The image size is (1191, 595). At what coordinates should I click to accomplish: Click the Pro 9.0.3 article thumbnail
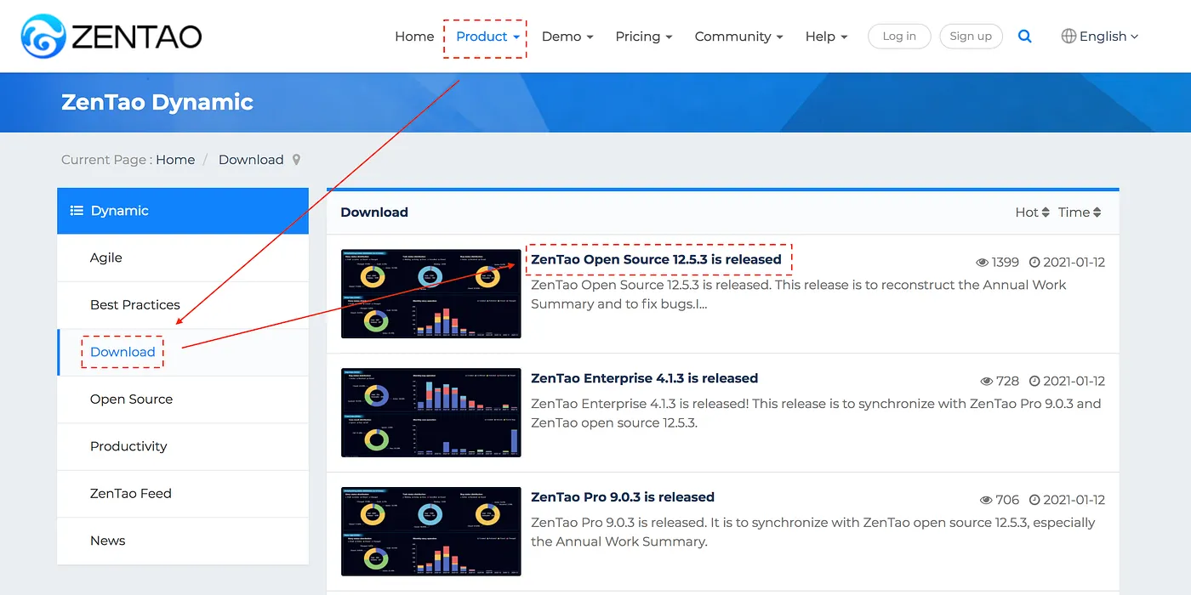431,532
